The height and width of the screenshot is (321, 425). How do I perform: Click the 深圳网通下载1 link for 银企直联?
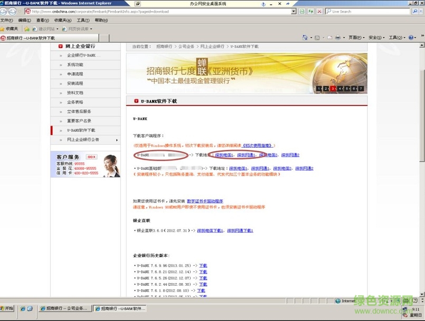coord(240,230)
